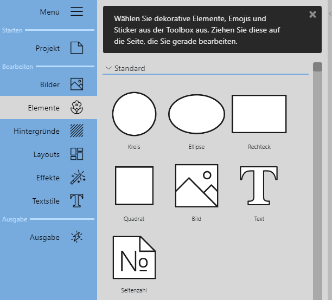332x300 pixels.
Task: Close the dark tooltip message
Action: pyautogui.click(x=312, y=15)
